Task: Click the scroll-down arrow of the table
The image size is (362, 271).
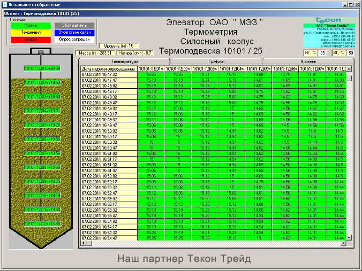Action: tap(349, 237)
